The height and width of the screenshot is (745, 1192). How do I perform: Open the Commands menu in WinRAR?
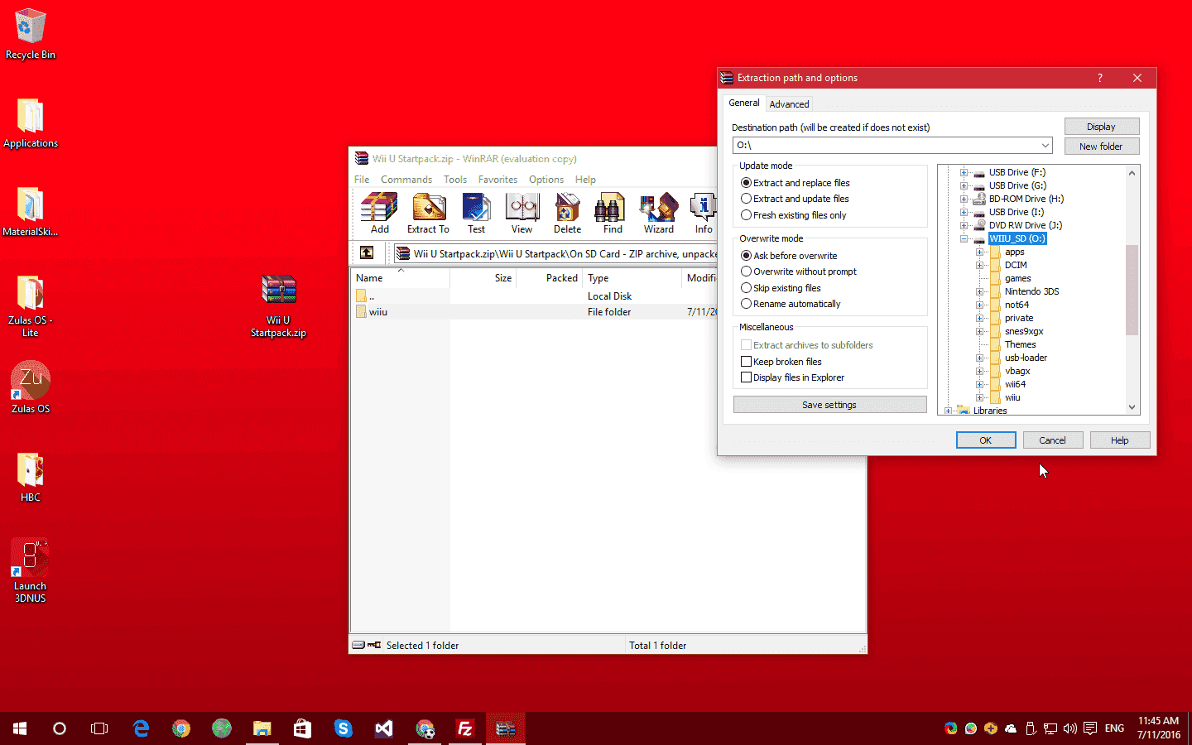[x=406, y=180]
